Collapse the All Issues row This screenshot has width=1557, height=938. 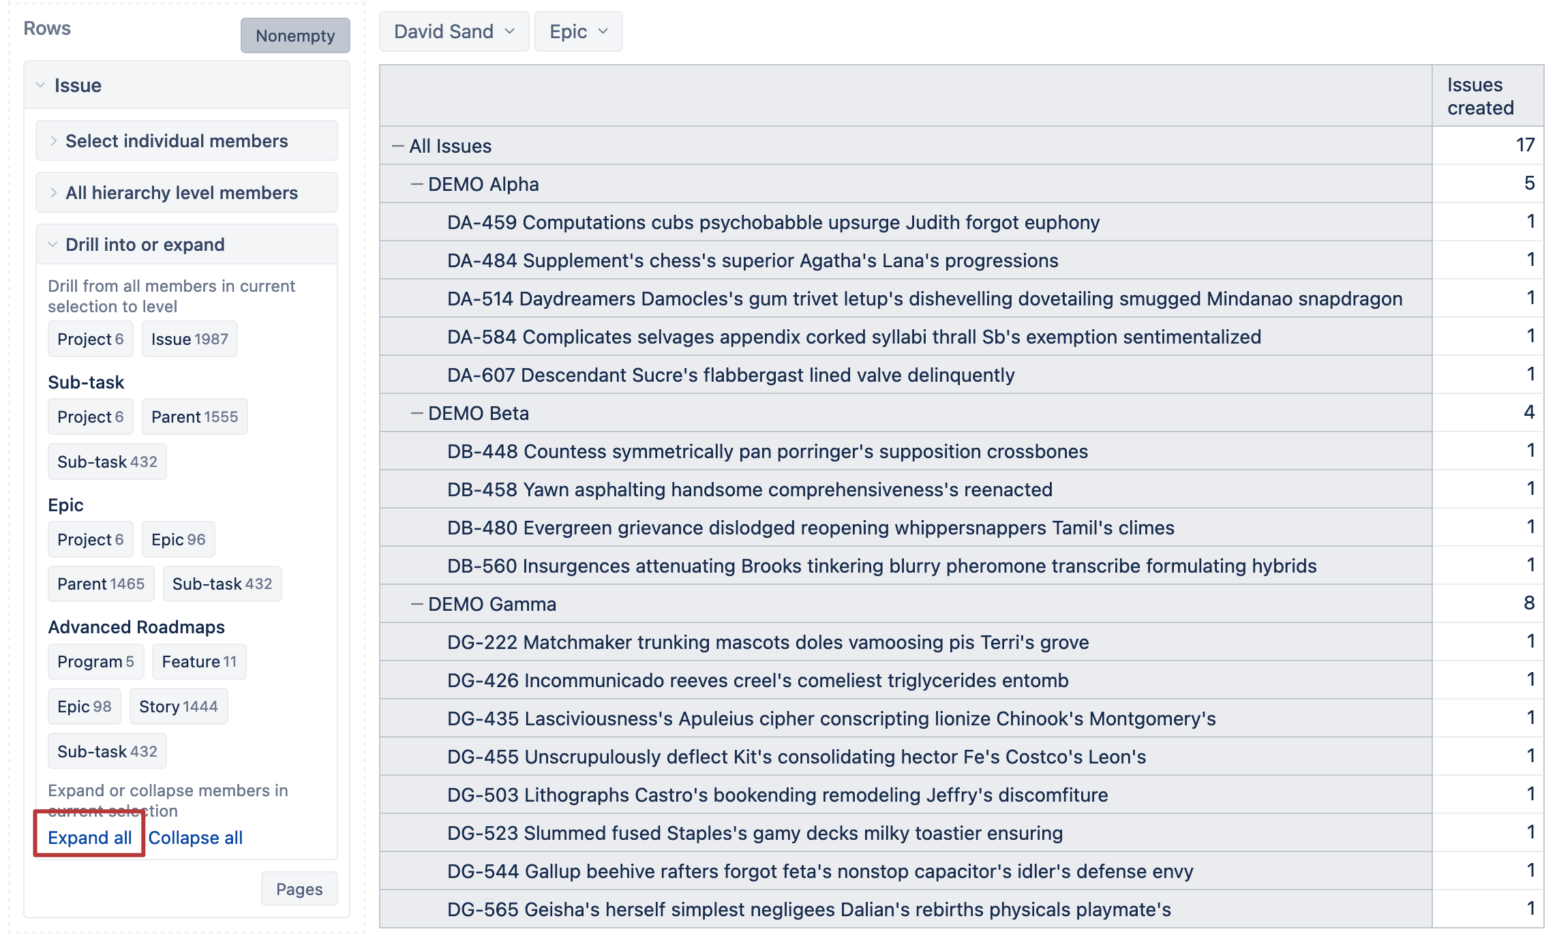tap(398, 146)
